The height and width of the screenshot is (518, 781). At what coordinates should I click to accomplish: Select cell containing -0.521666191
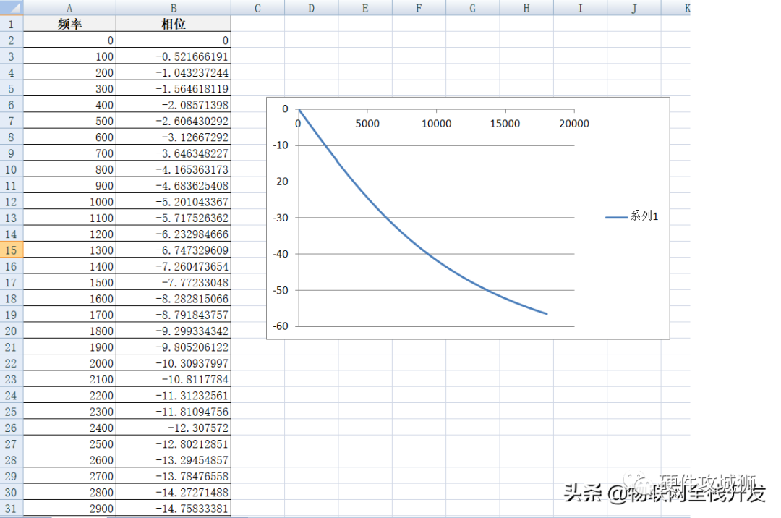click(x=174, y=56)
